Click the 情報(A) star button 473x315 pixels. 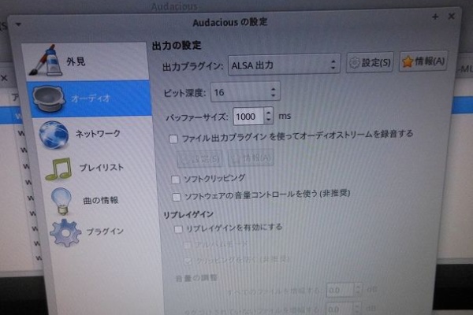(x=423, y=61)
